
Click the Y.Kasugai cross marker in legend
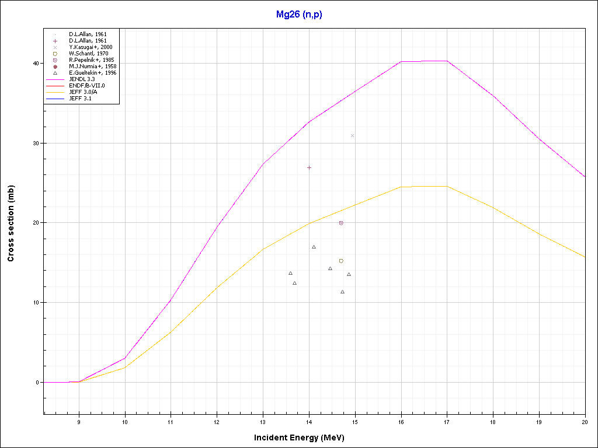point(54,47)
